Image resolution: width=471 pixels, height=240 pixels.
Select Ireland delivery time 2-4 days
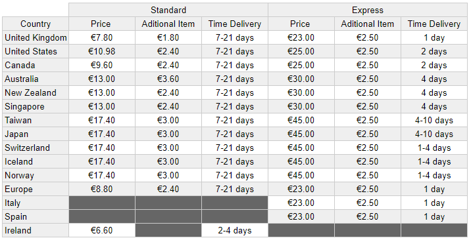tap(235, 230)
